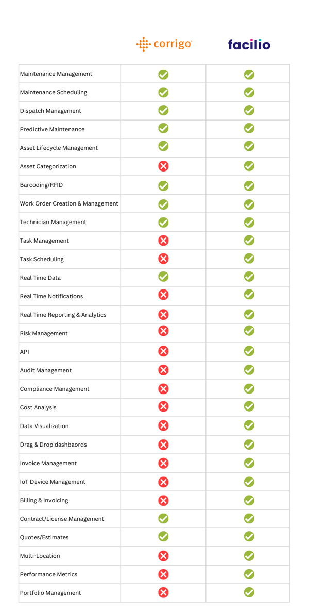309x615 pixels.
Task: Click Corrigo's green check for Quotes/Estimates
Action: pyautogui.click(x=163, y=537)
